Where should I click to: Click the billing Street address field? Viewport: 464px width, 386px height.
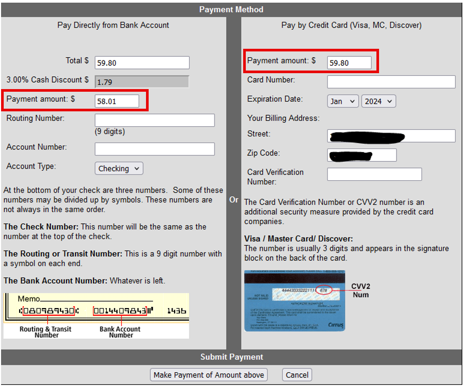pos(391,136)
